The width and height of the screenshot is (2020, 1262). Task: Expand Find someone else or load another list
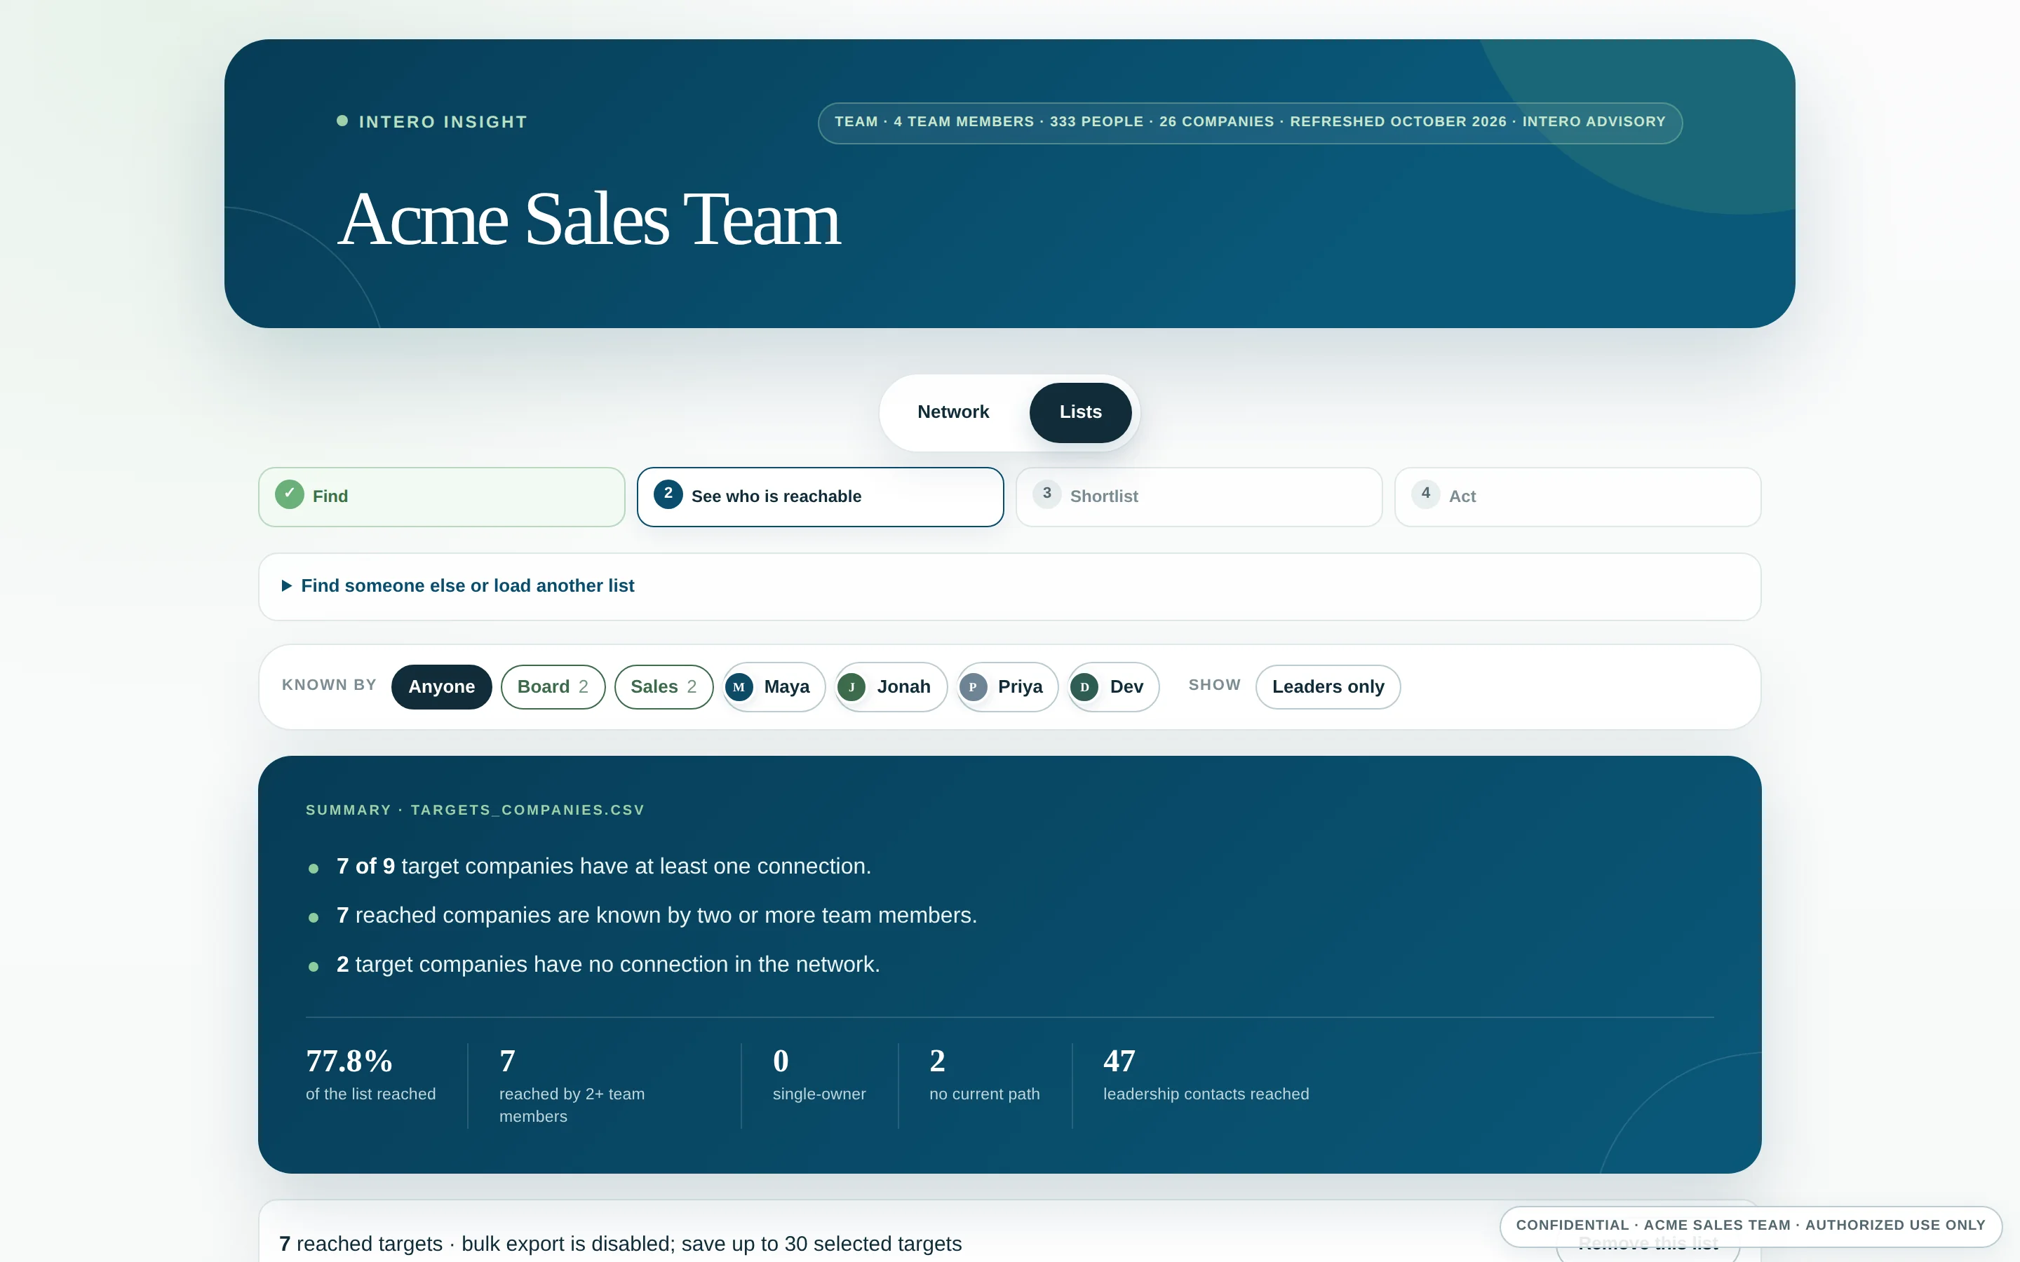[1009, 586]
